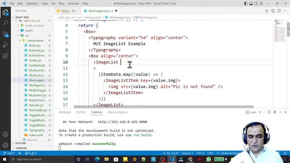The height and width of the screenshot is (163, 290).
Task: Open the Help menu
Action: (x=85, y=4)
